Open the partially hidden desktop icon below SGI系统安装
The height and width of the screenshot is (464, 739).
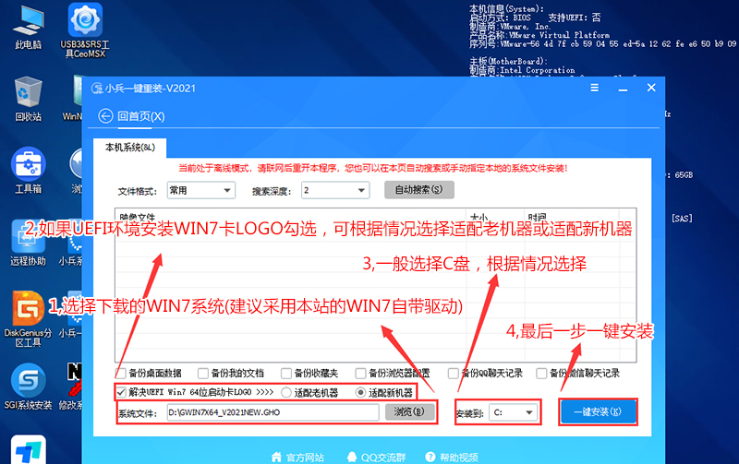[x=29, y=450]
